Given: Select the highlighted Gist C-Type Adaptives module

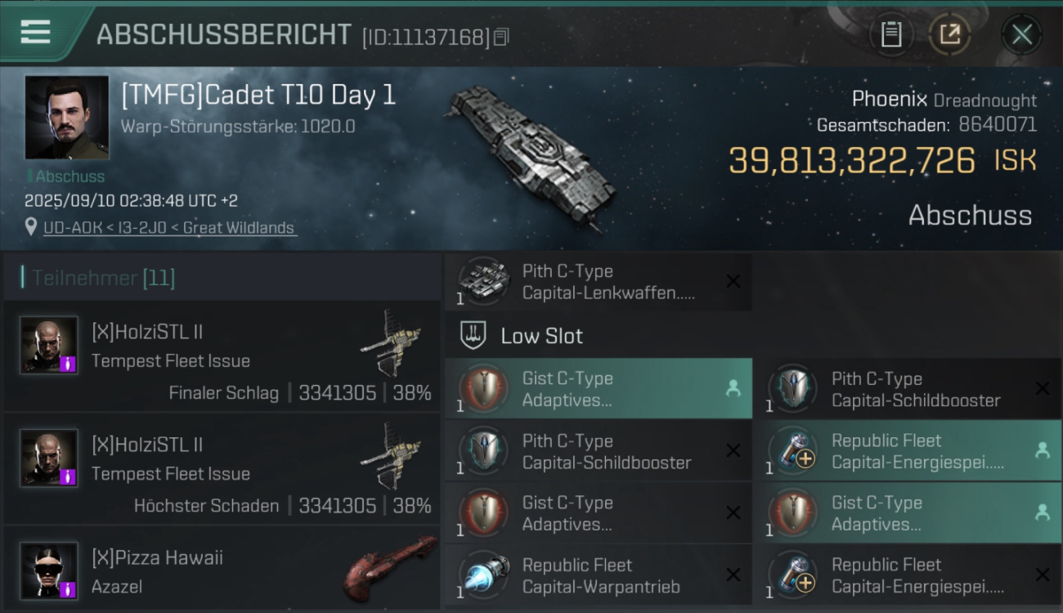Looking at the screenshot, I should (598, 389).
